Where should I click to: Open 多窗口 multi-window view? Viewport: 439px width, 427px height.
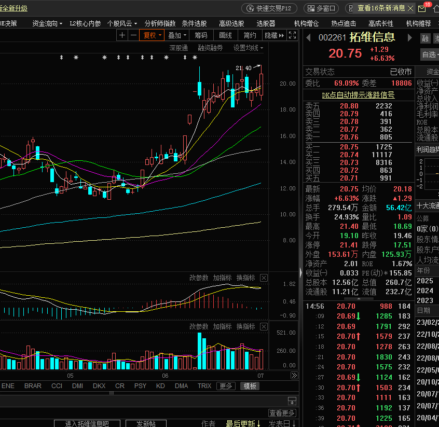coord(321,8)
